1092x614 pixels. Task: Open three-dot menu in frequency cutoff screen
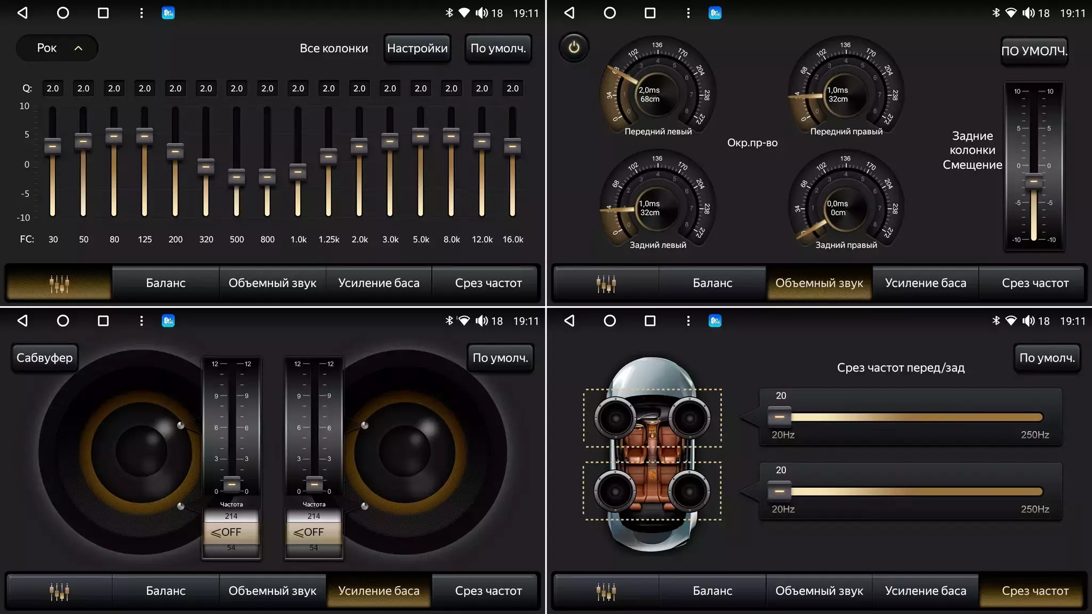click(x=688, y=321)
